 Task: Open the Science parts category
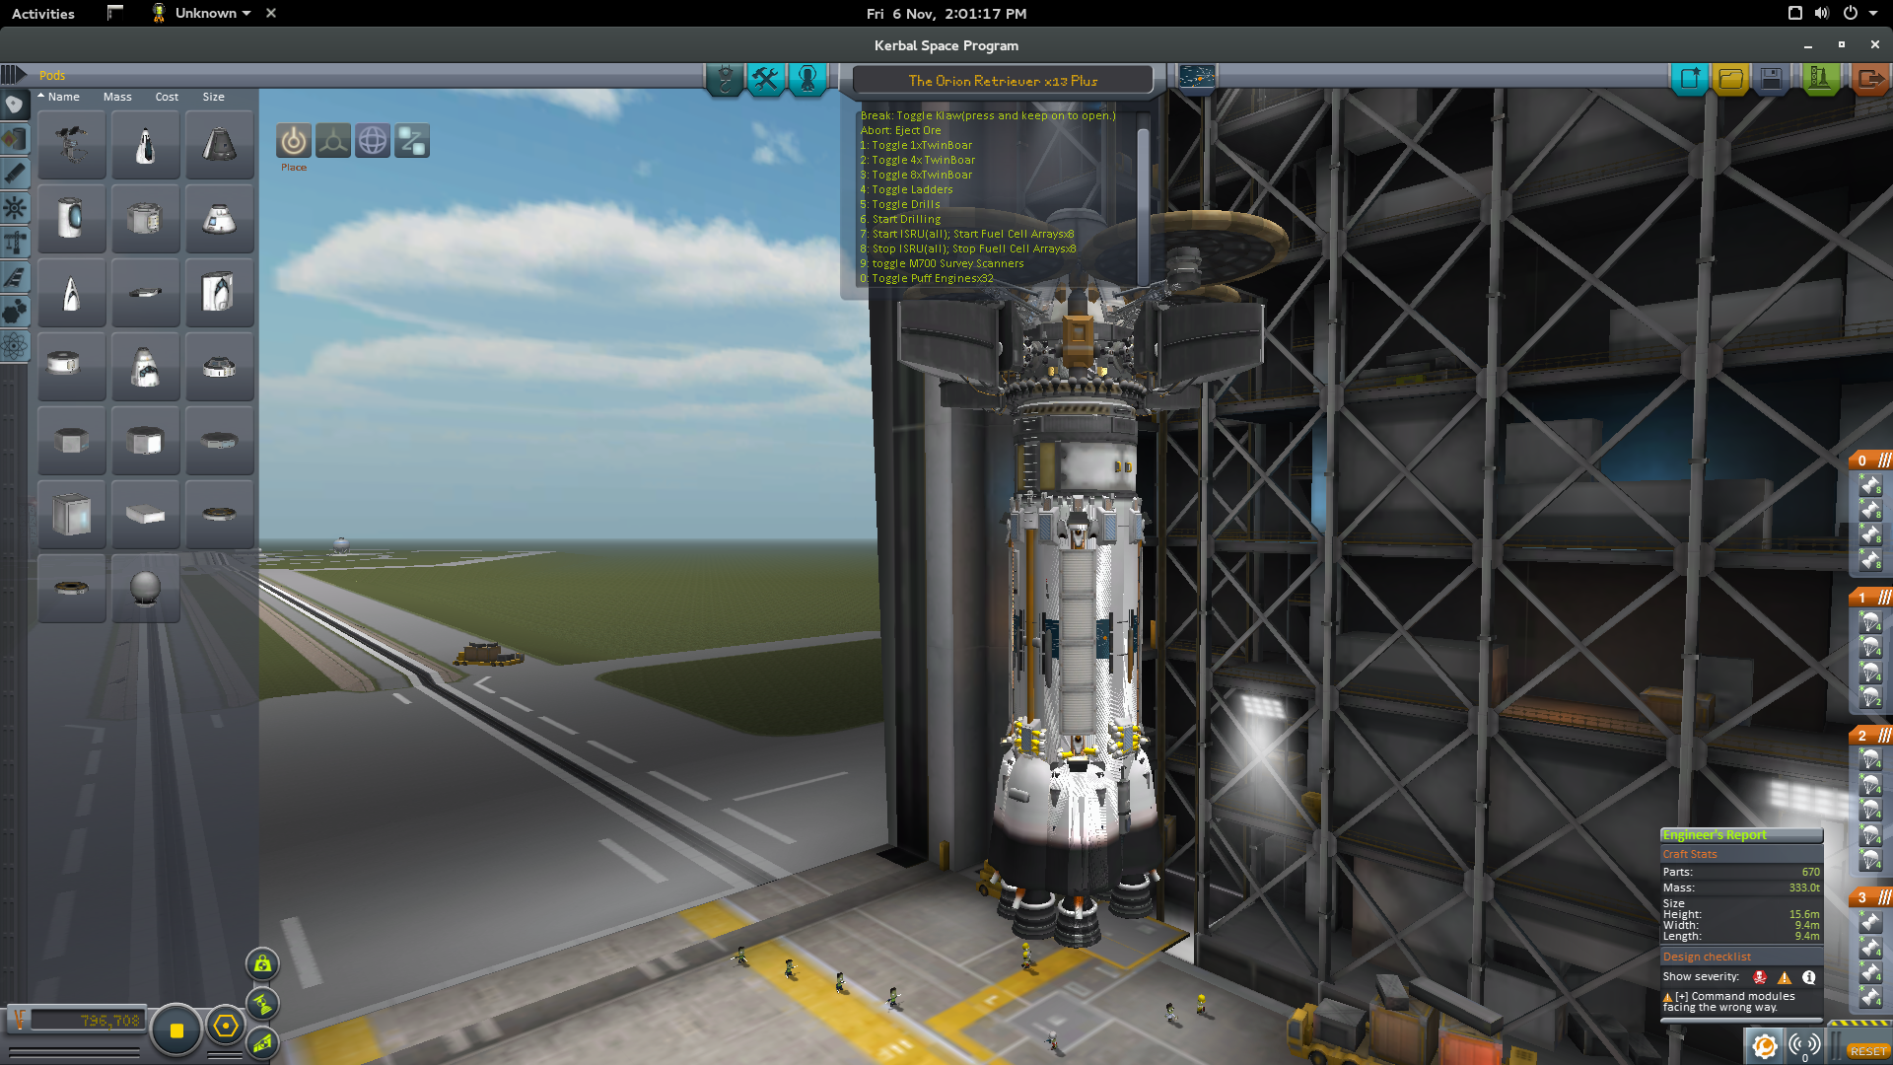14,345
